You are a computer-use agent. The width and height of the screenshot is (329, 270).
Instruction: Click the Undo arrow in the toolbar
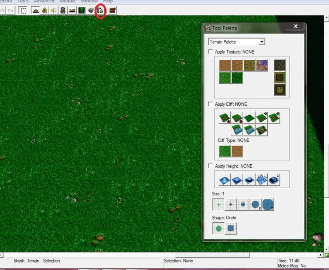tap(2, 10)
